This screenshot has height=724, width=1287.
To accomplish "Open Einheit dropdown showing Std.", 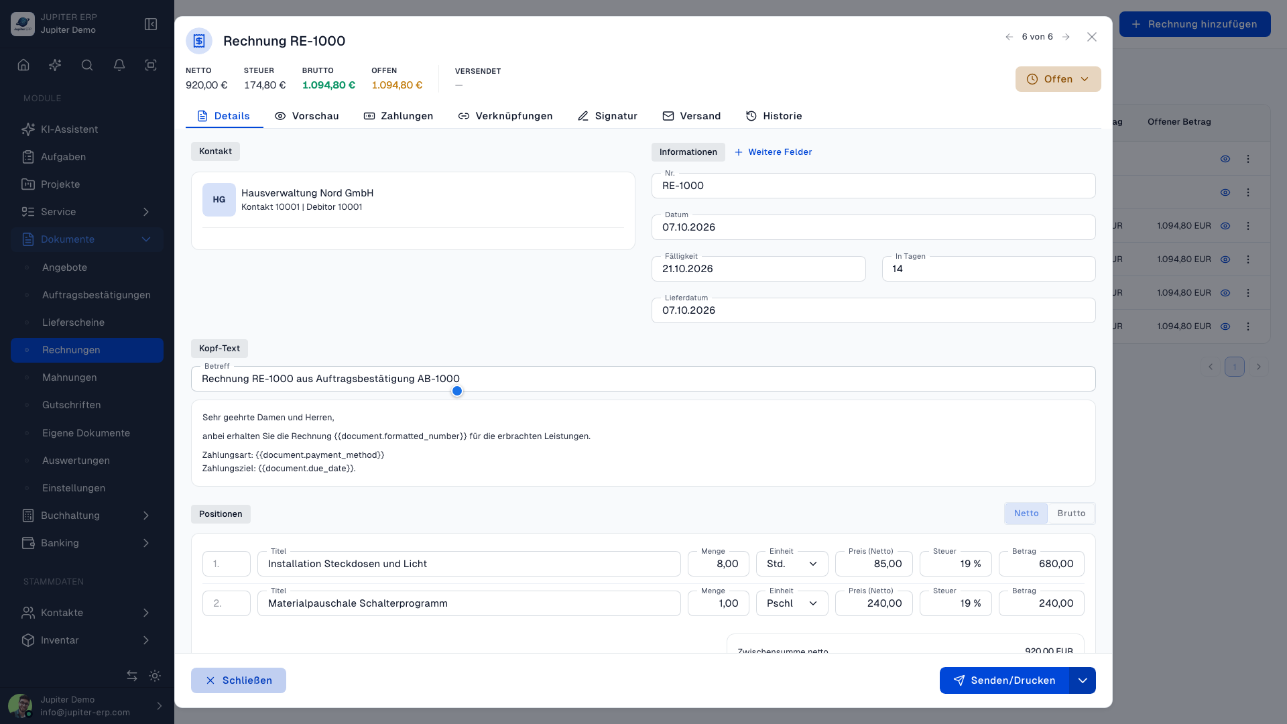I will [792, 564].
